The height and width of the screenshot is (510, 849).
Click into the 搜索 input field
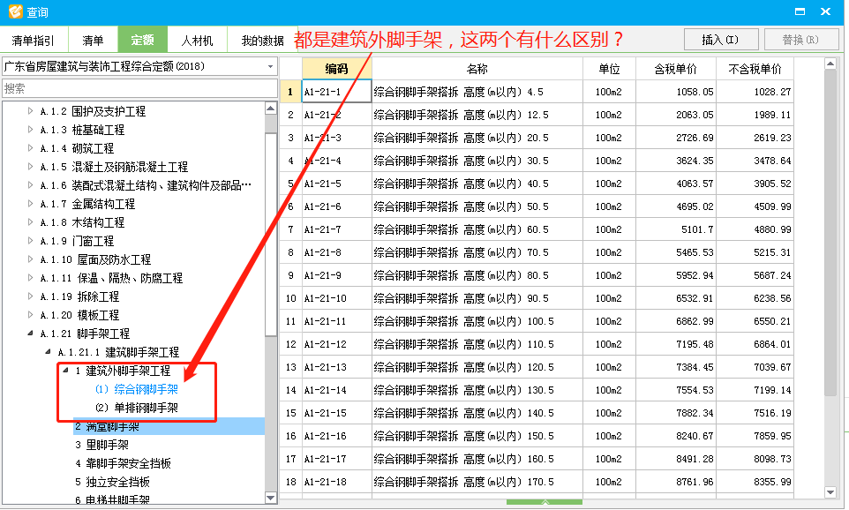[x=139, y=88]
